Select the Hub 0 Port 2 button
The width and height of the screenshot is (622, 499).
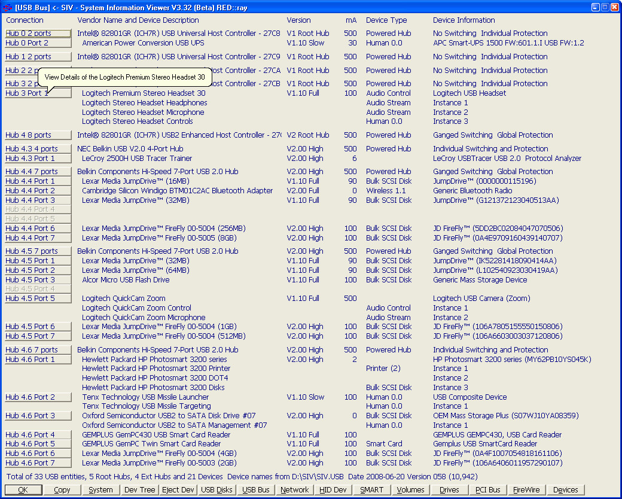[x=38, y=43]
